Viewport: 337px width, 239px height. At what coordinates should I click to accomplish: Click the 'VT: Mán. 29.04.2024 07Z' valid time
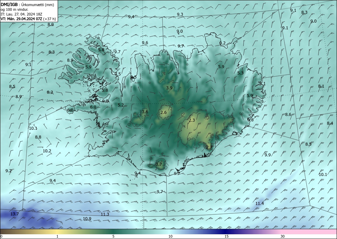tap(22, 19)
